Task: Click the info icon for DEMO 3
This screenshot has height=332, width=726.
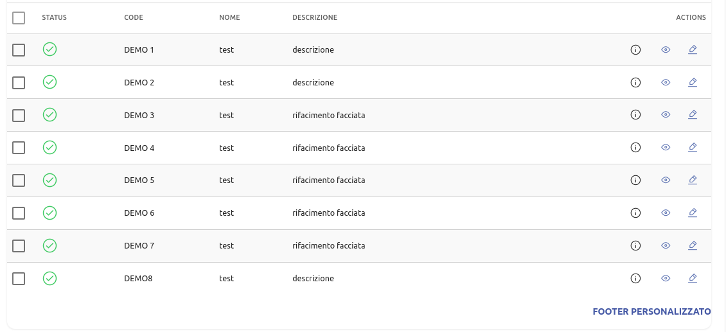Action: click(635, 115)
